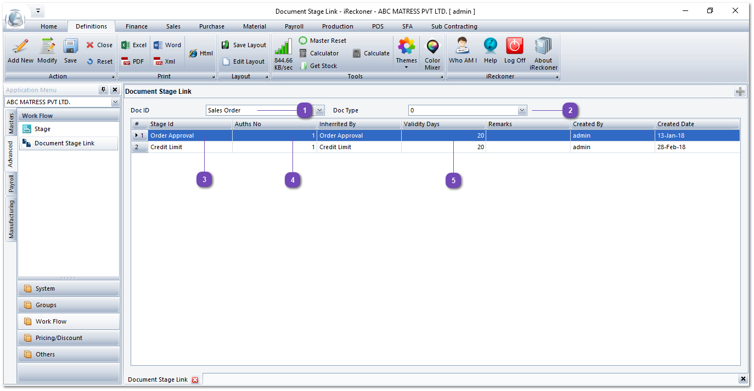This screenshot has width=754, height=391.
Task: Click the Edit Layout button
Action: point(244,61)
